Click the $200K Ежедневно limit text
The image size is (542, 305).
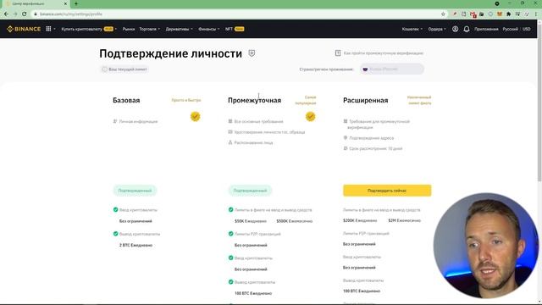pos(360,220)
